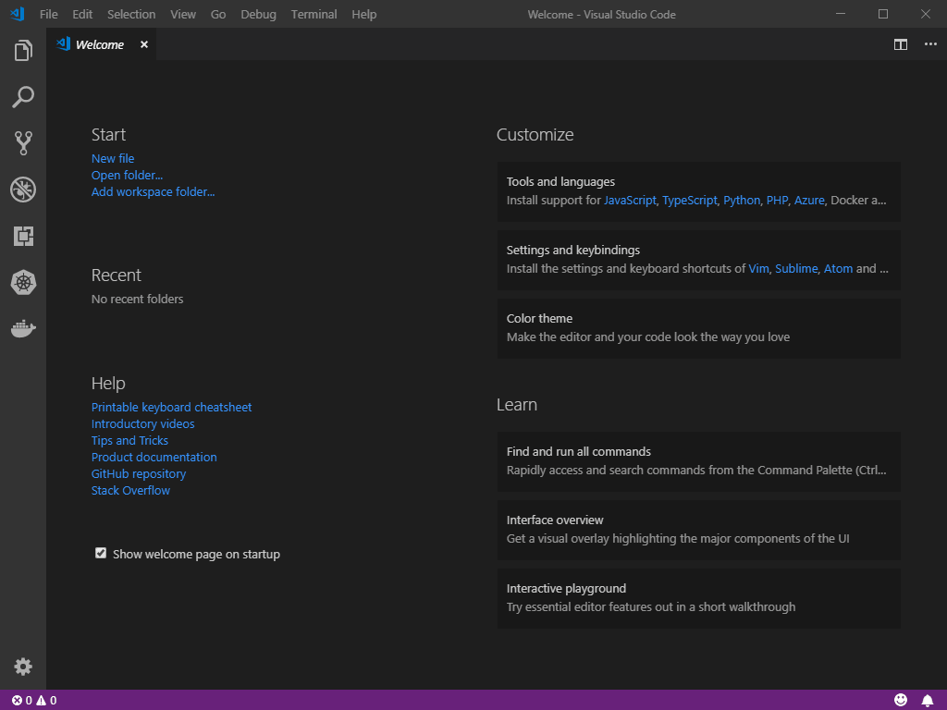Open the Debug menu
947x710 pixels.
tap(259, 14)
